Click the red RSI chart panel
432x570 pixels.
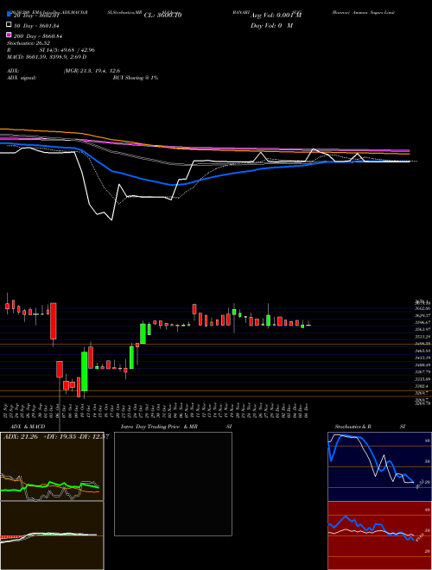(x=379, y=535)
